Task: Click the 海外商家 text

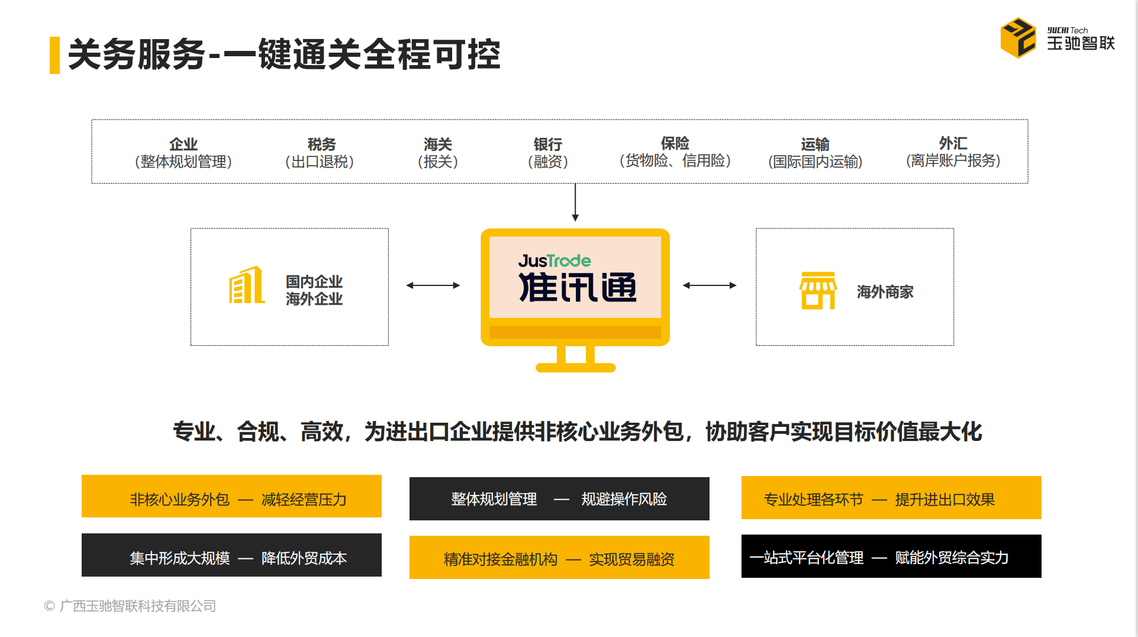Action: 885,291
